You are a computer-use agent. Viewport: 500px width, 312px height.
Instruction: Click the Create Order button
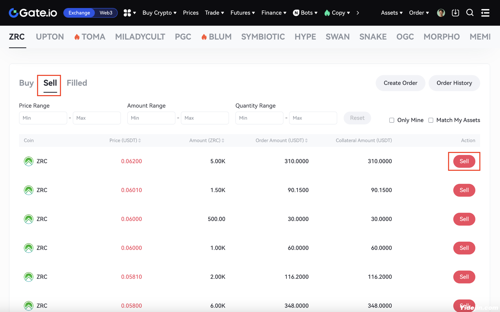tap(400, 83)
